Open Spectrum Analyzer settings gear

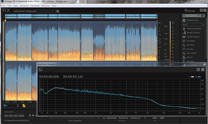198,69
